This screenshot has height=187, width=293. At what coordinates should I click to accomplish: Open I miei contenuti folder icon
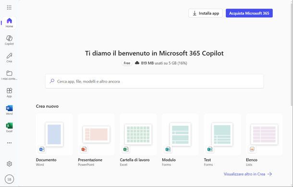[x=9, y=73]
